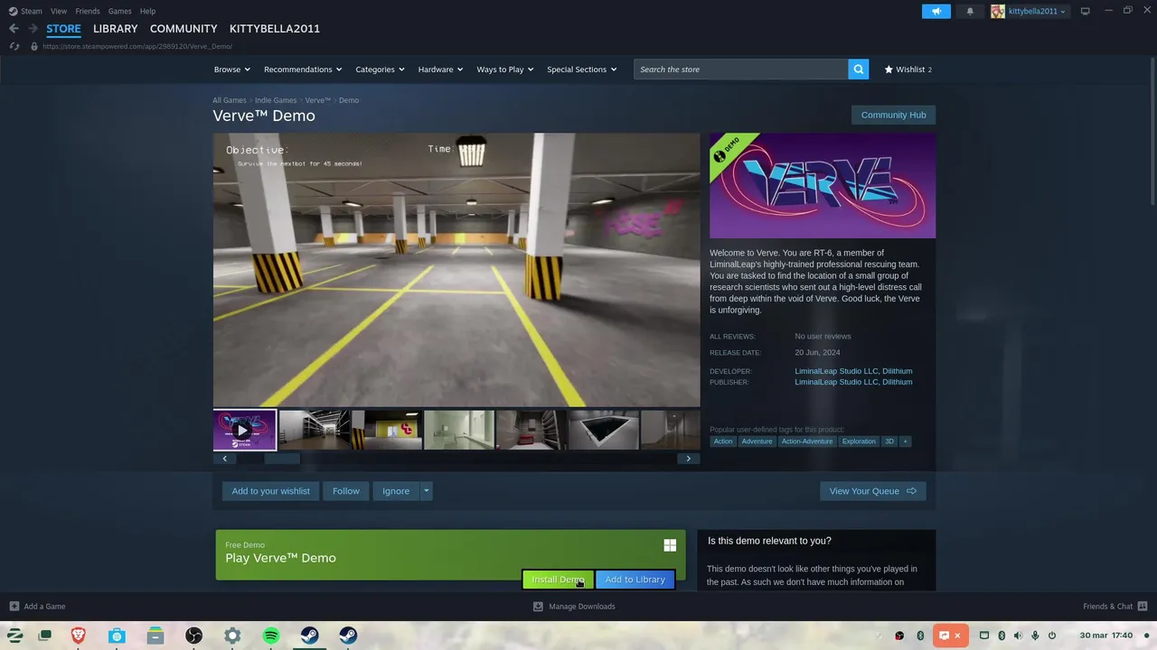Click Add to your wishlist button
This screenshot has height=650, width=1157.
270,491
